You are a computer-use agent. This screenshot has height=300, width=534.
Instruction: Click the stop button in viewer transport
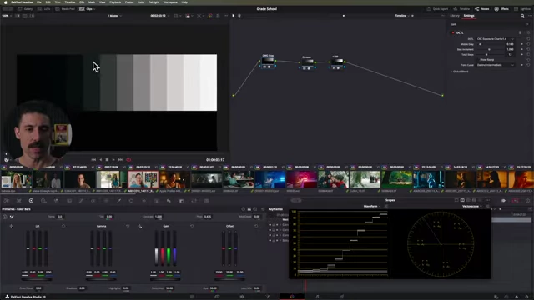pos(107,159)
